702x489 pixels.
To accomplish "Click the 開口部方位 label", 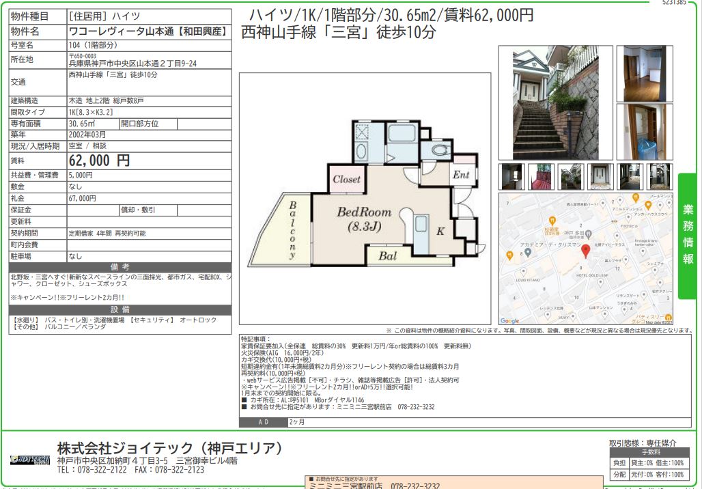I will pos(140,124).
